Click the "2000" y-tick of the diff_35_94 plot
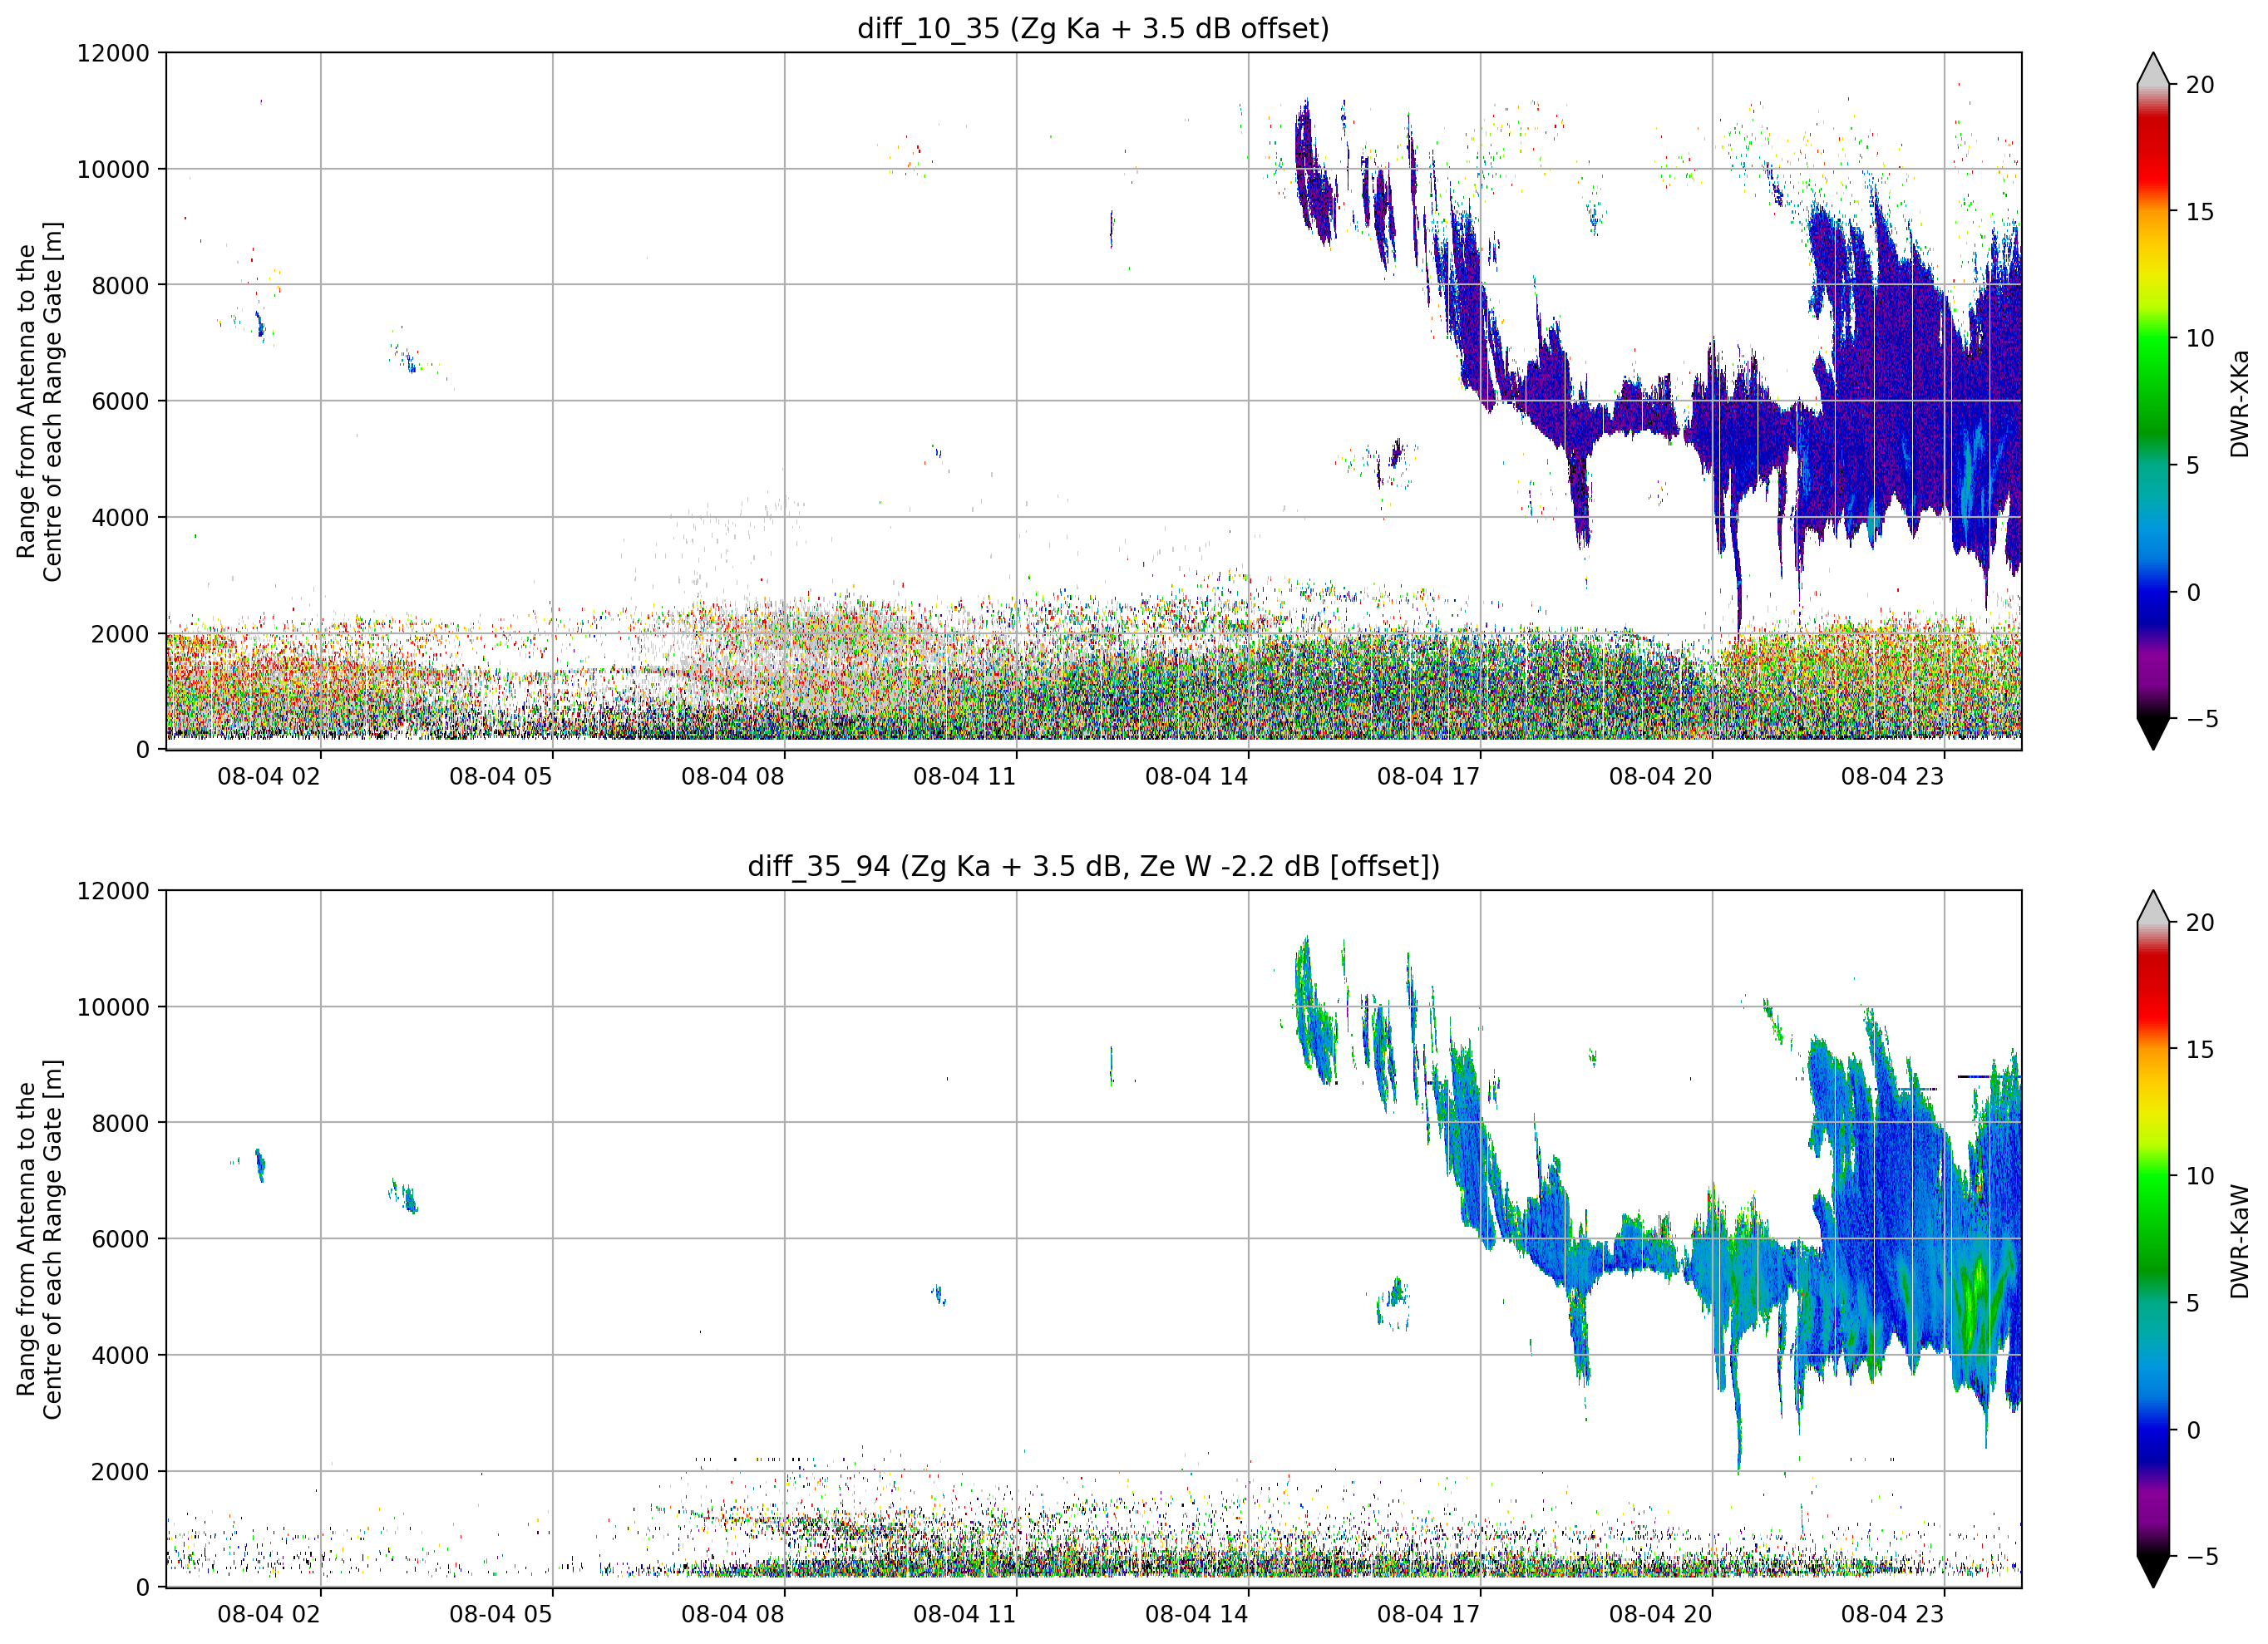 click(120, 1472)
